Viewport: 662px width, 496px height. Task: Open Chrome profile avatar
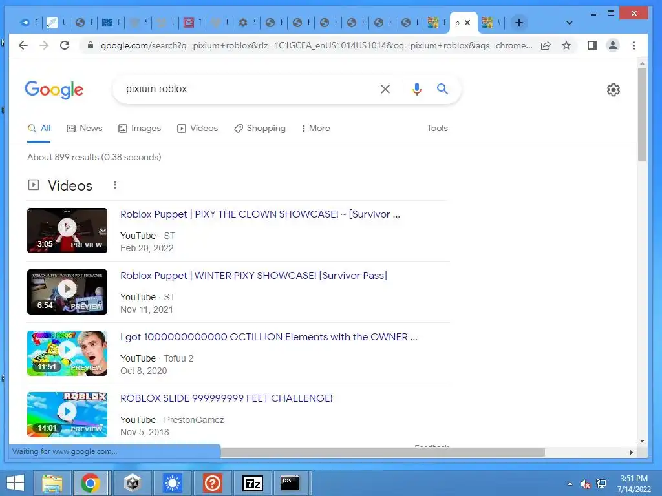(613, 46)
